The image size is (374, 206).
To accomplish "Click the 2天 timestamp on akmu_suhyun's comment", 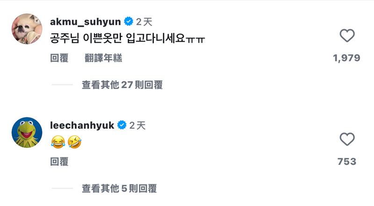I will [x=144, y=22].
